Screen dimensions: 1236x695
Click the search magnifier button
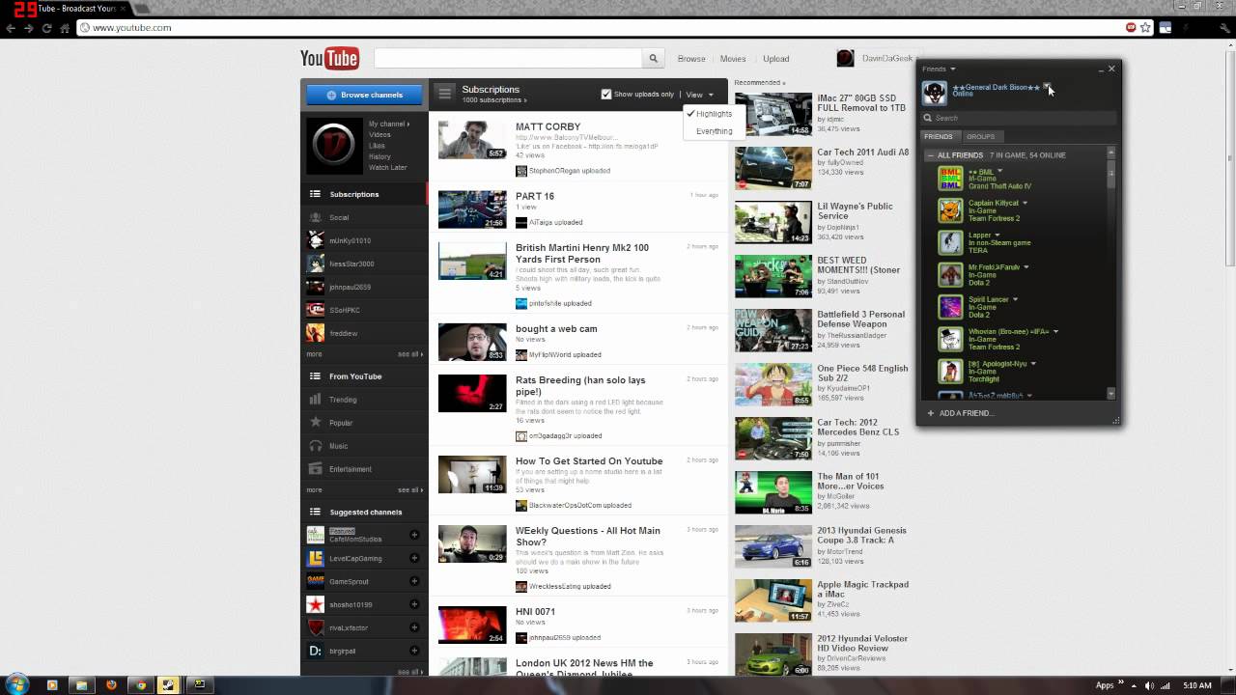[653, 59]
